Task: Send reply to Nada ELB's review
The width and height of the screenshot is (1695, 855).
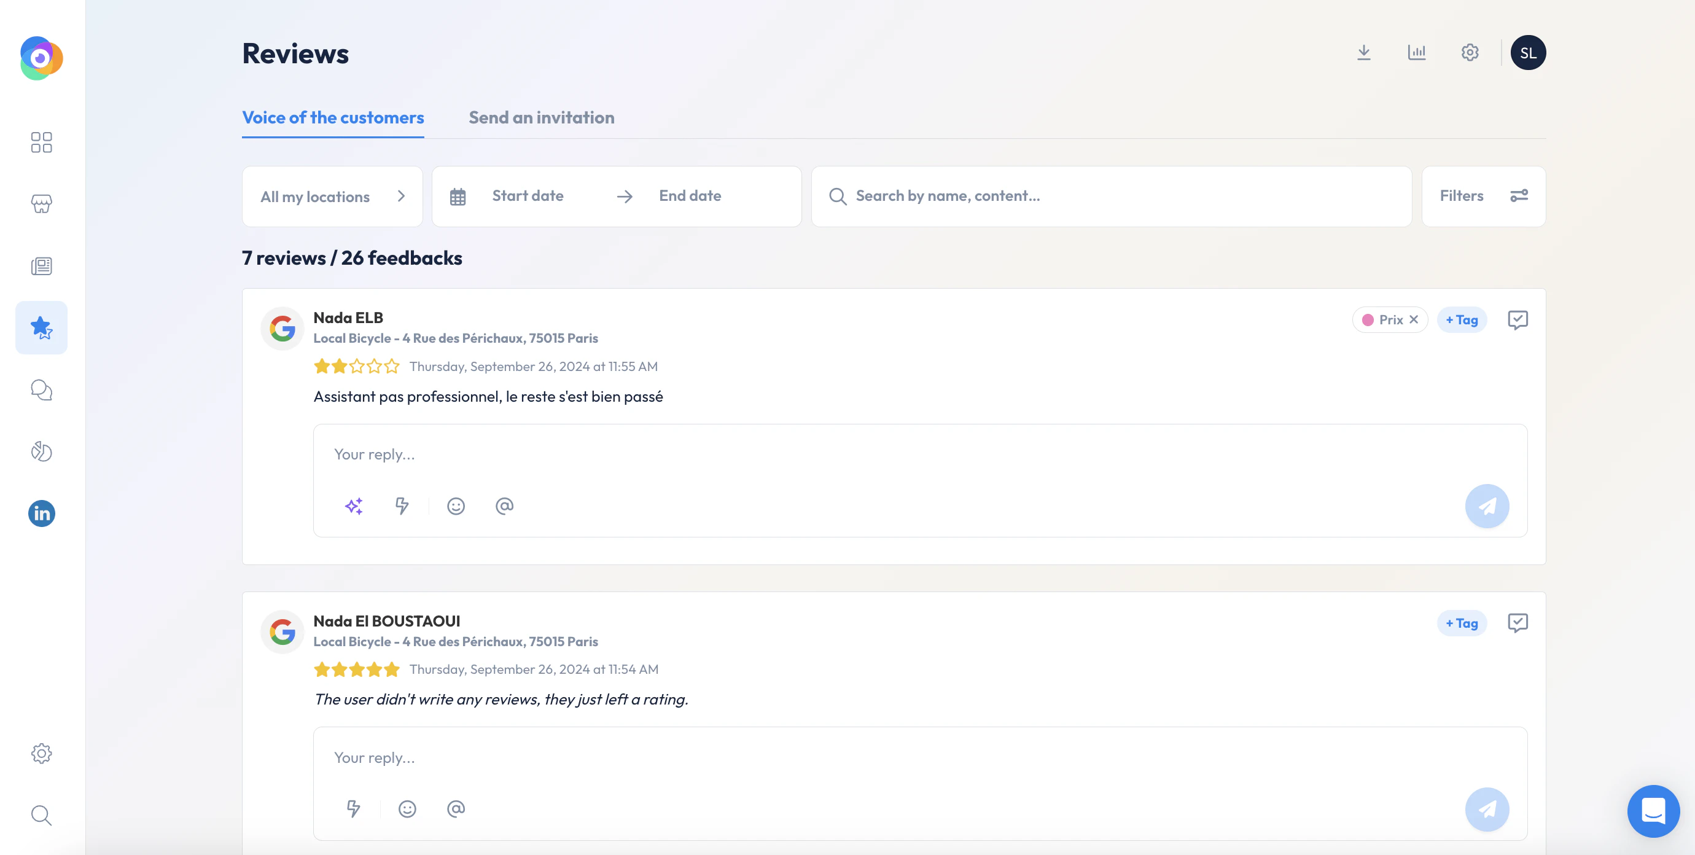Action: tap(1487, 506)
